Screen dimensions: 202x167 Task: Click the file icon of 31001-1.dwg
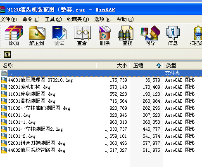[4, 122]
